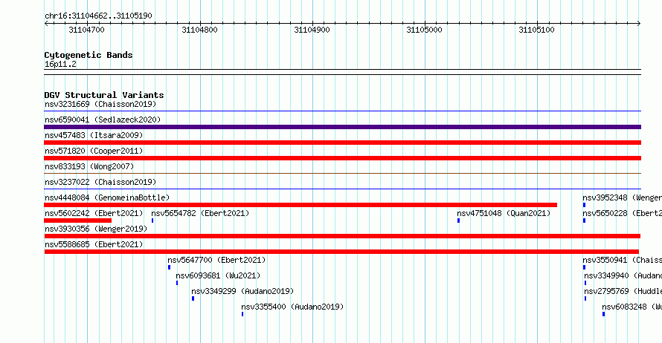This screenshot has height=343, width=662.
Task: Open the nsv4751048 (Quan2021) label
Action: point(504,213)
